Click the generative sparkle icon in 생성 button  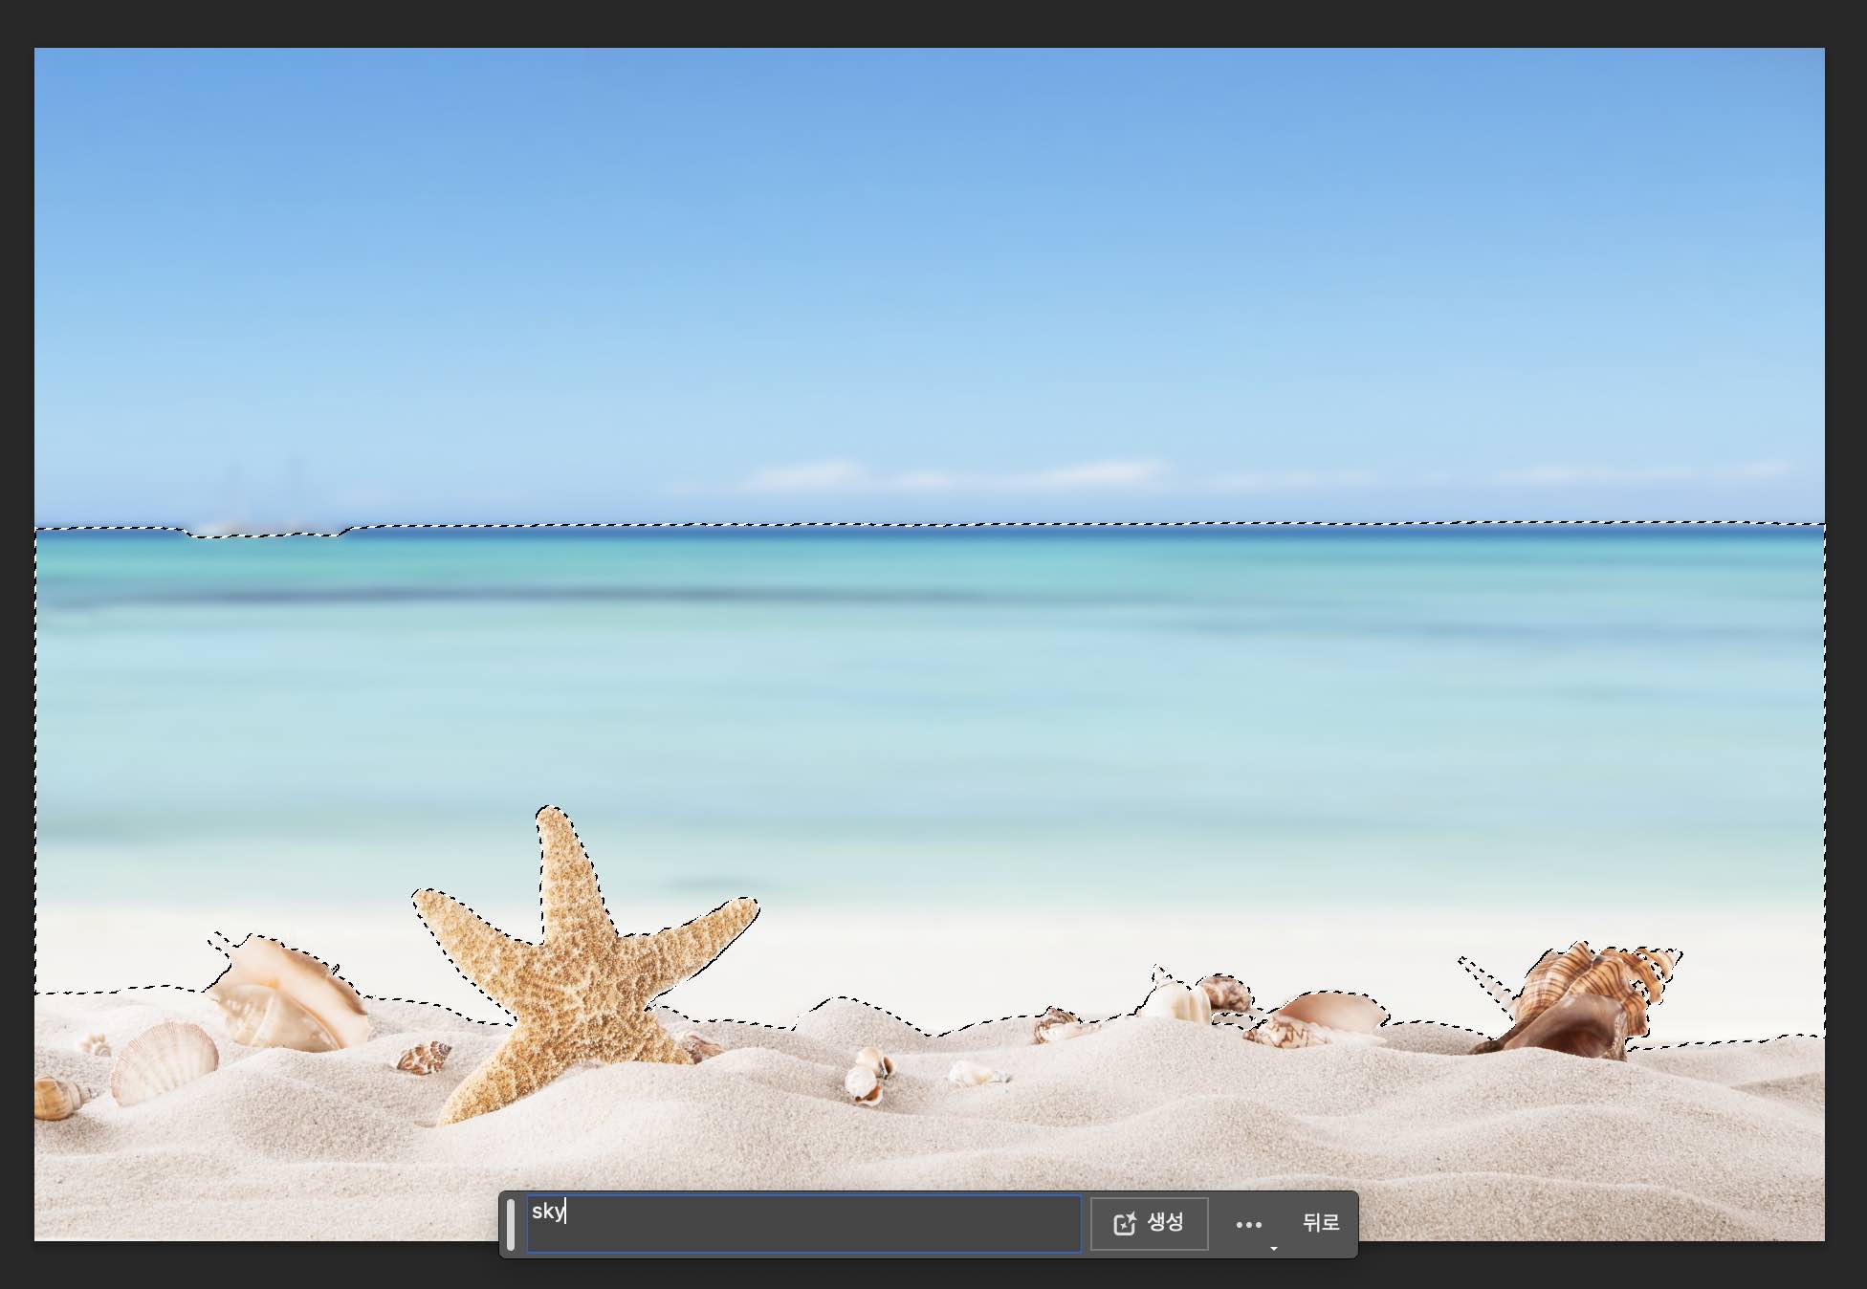pos(1125,1224)
